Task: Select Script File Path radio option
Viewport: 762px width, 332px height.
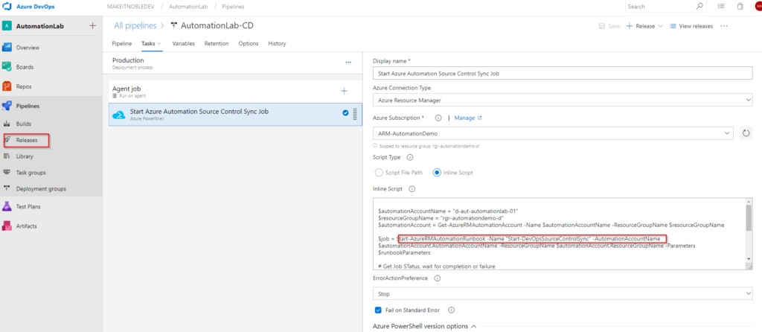Action: click(379, 173)
